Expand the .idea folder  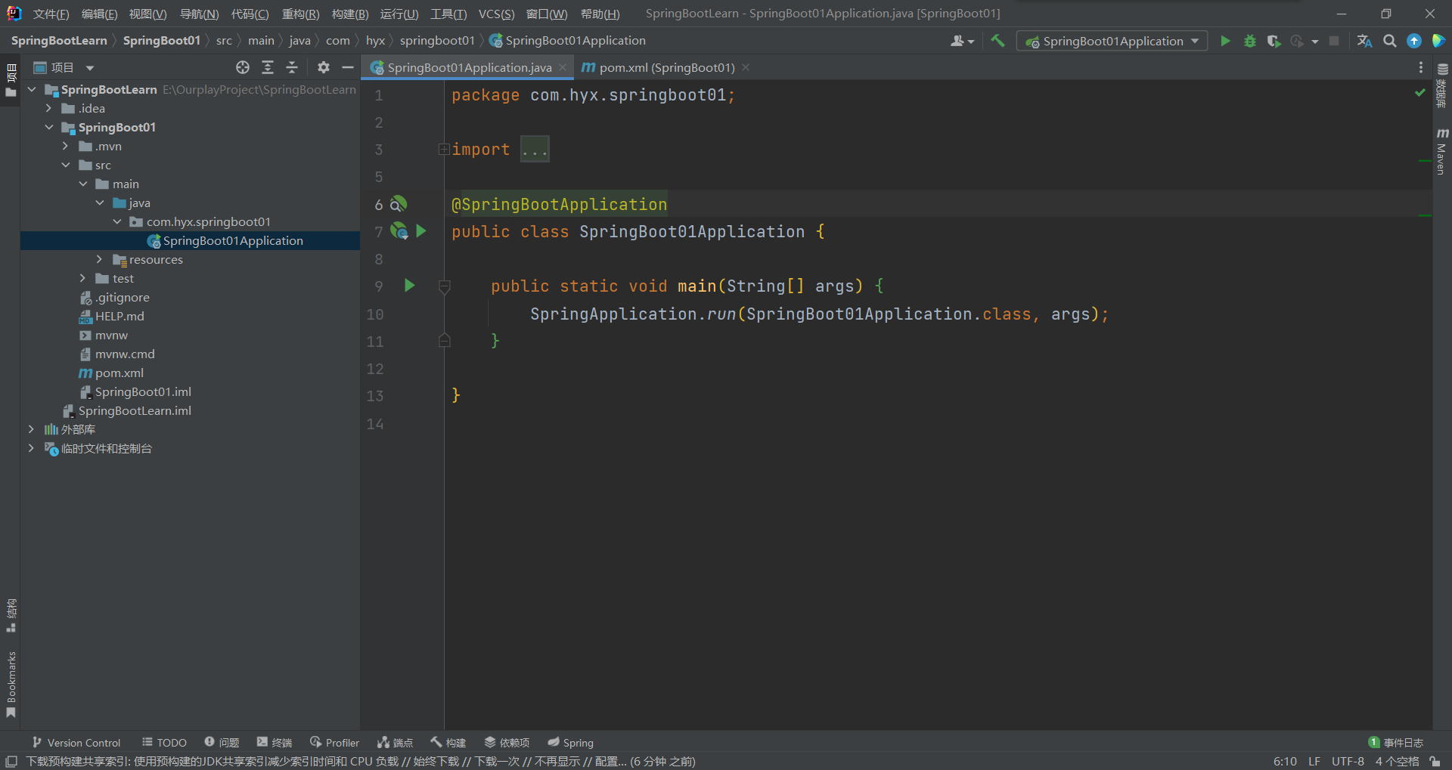48,108
